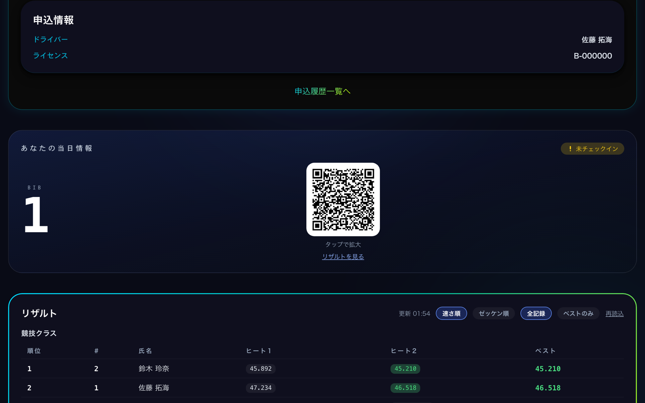This screenshot has height=403, width=645.
Task: Click the 競技クラス heading
Action: [39, 333]
